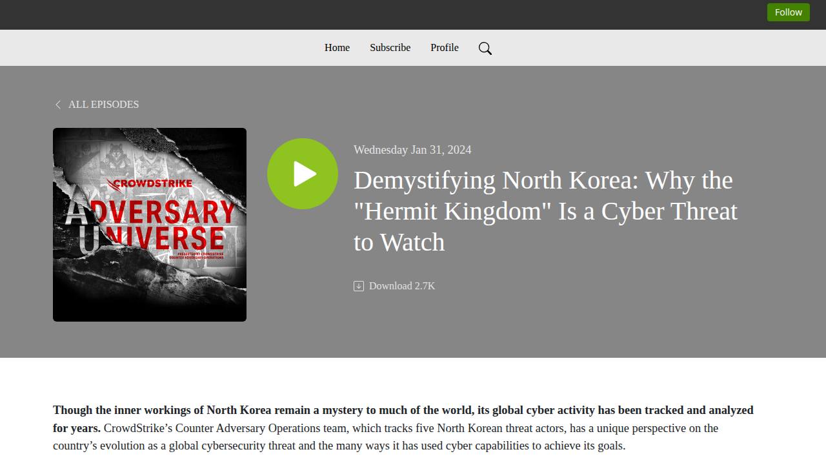The image size is (826, 465).
Task: Open search with the magnifier icon
Action: point(485,48)
